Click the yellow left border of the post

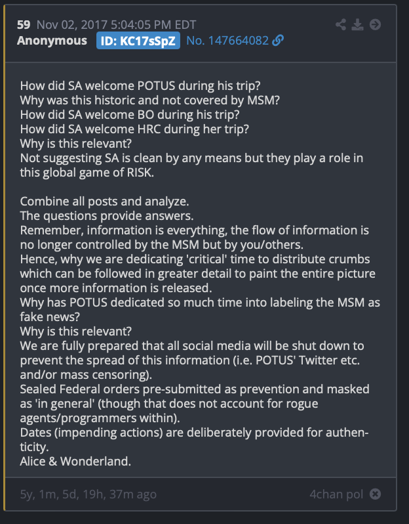tap(5, 257)
